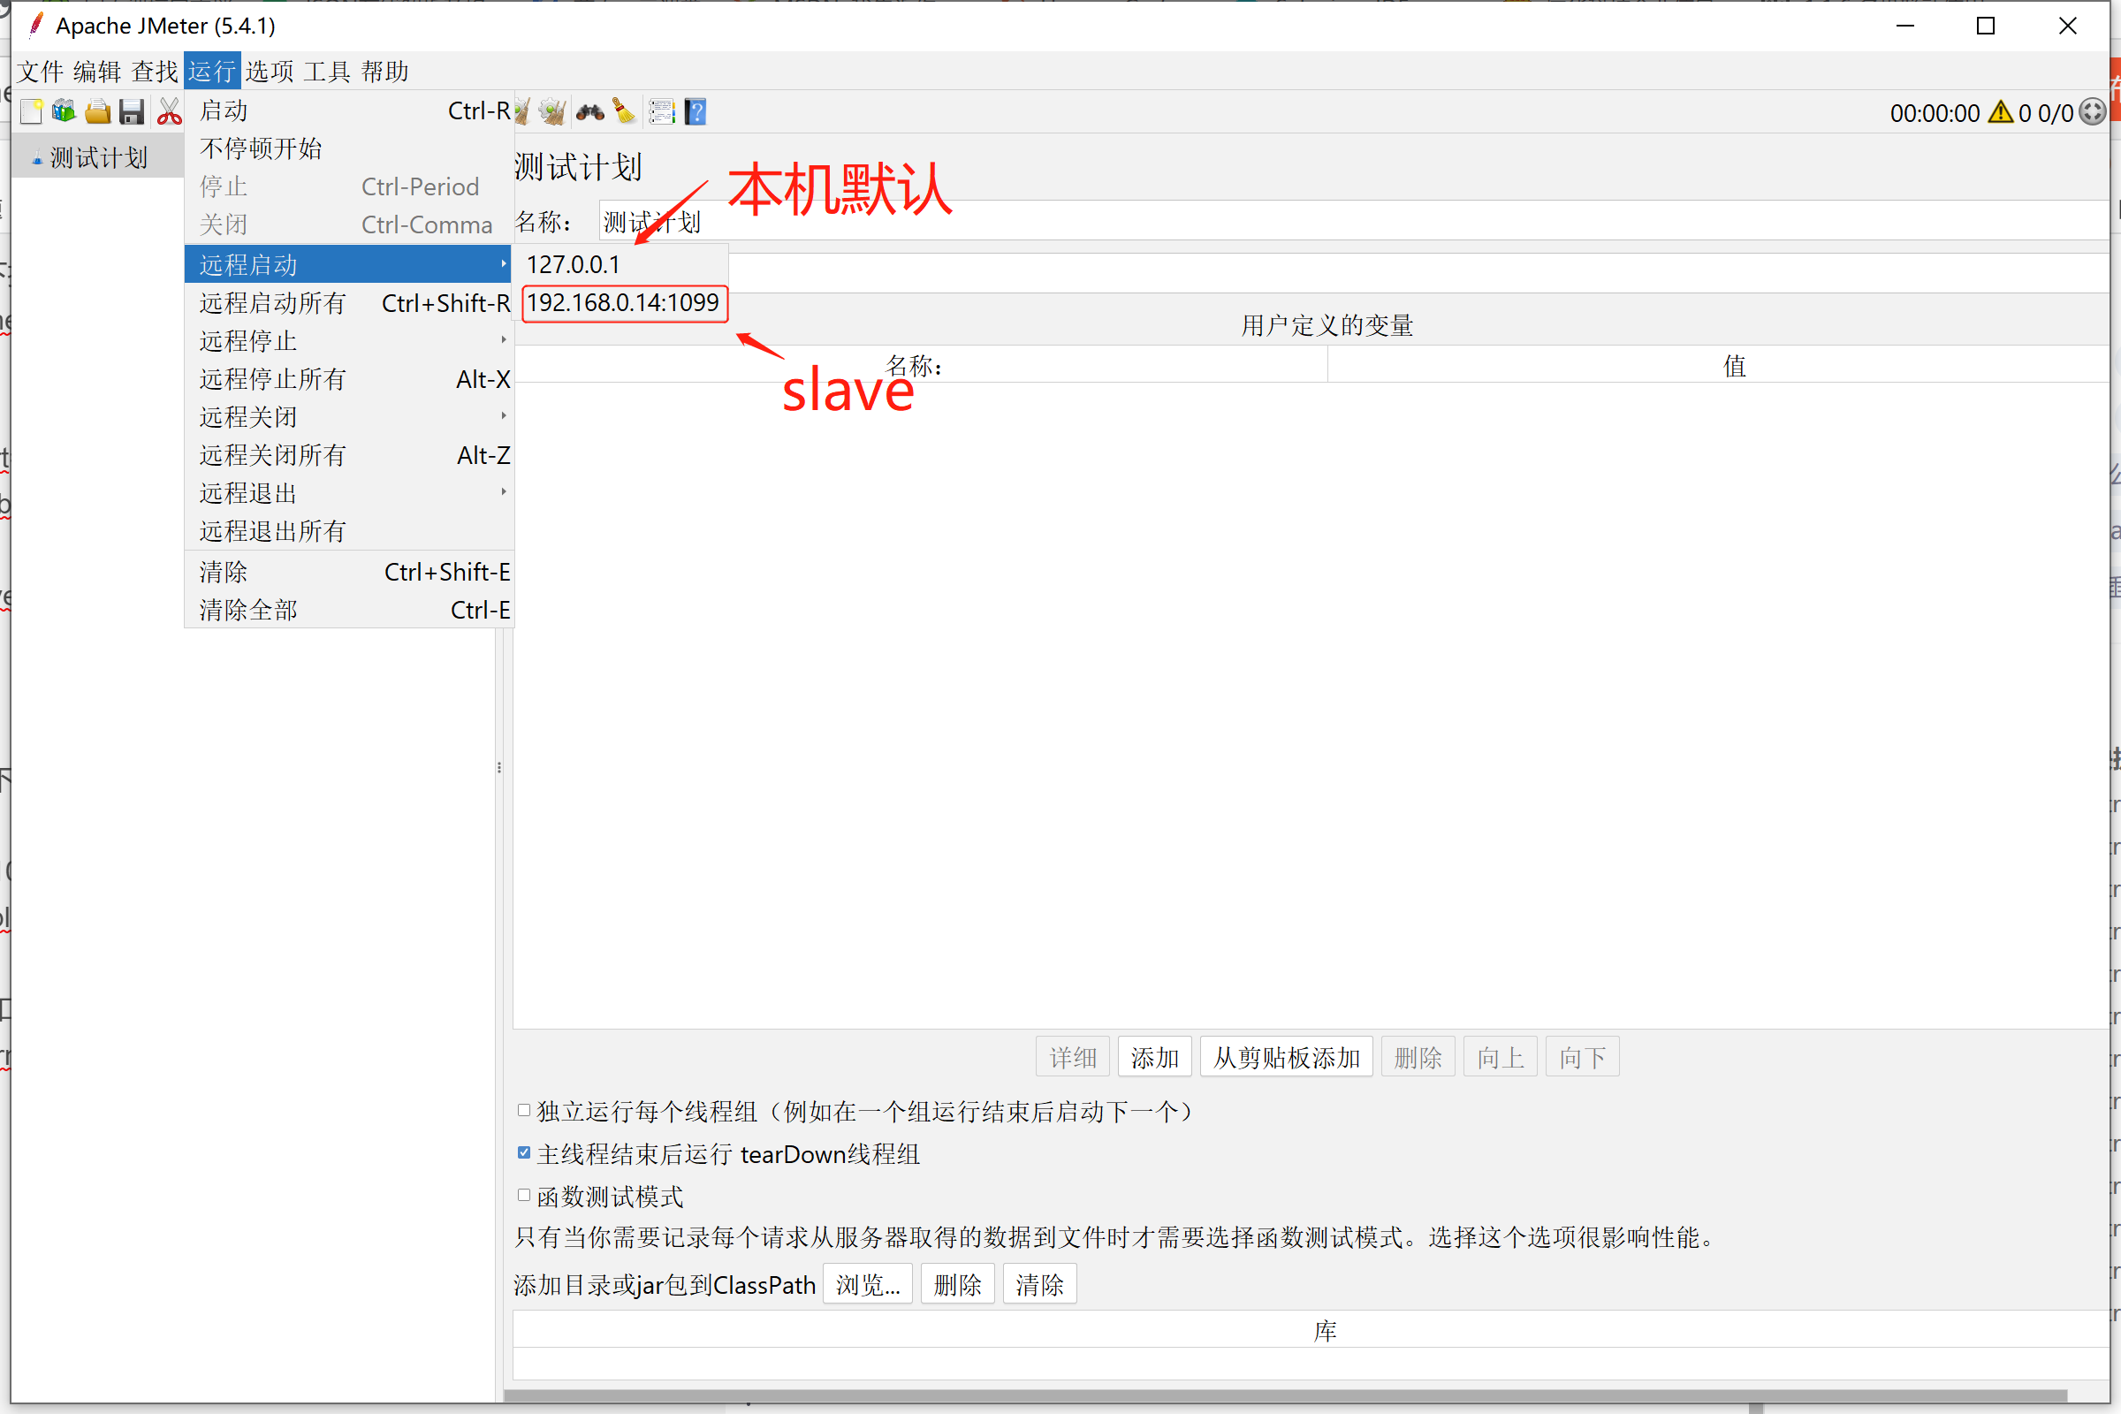Click the 向下 move-down button

[1583, 1056]
